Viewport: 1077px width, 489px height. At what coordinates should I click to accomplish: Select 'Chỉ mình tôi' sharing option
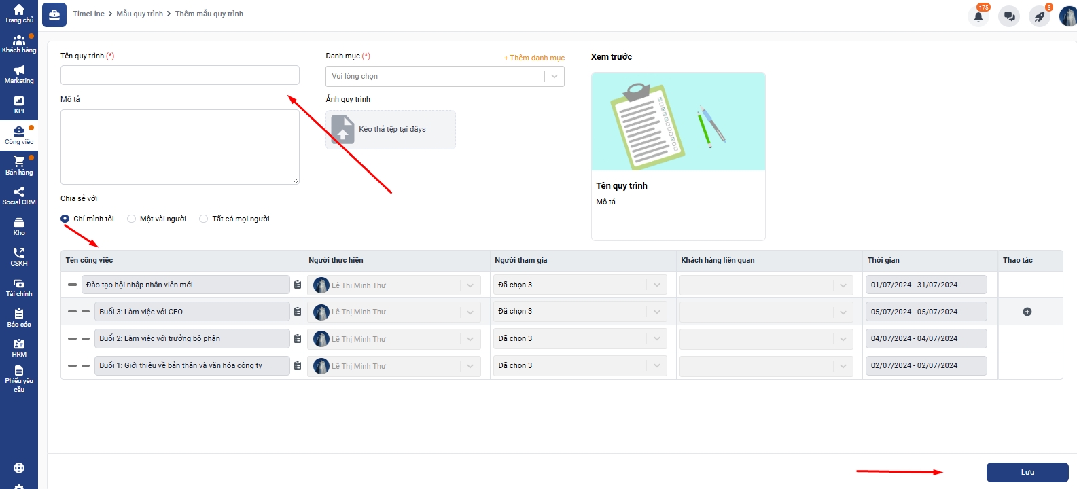click(x=65, y=219)
